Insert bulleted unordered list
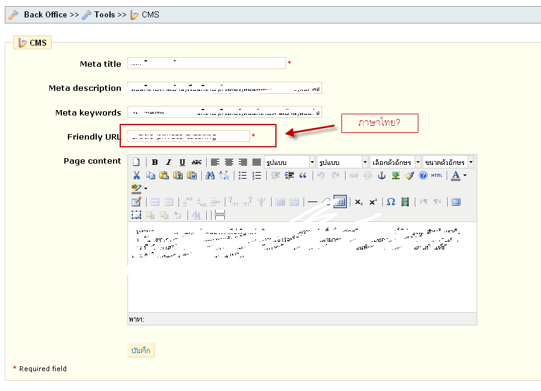Image resolution: width=541 pixels, height=391 pixels. pos(243,176)
